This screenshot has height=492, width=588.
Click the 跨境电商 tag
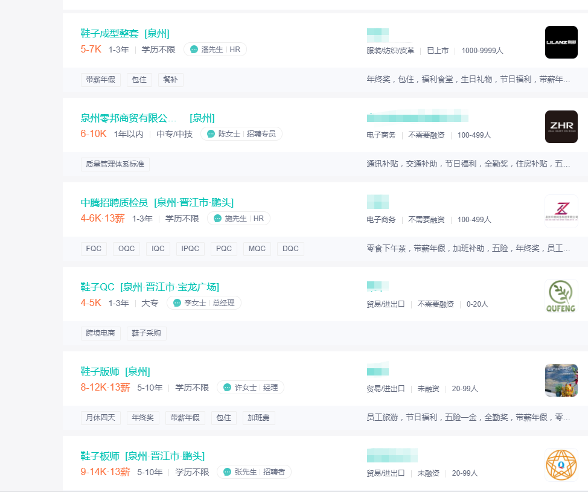100,333
